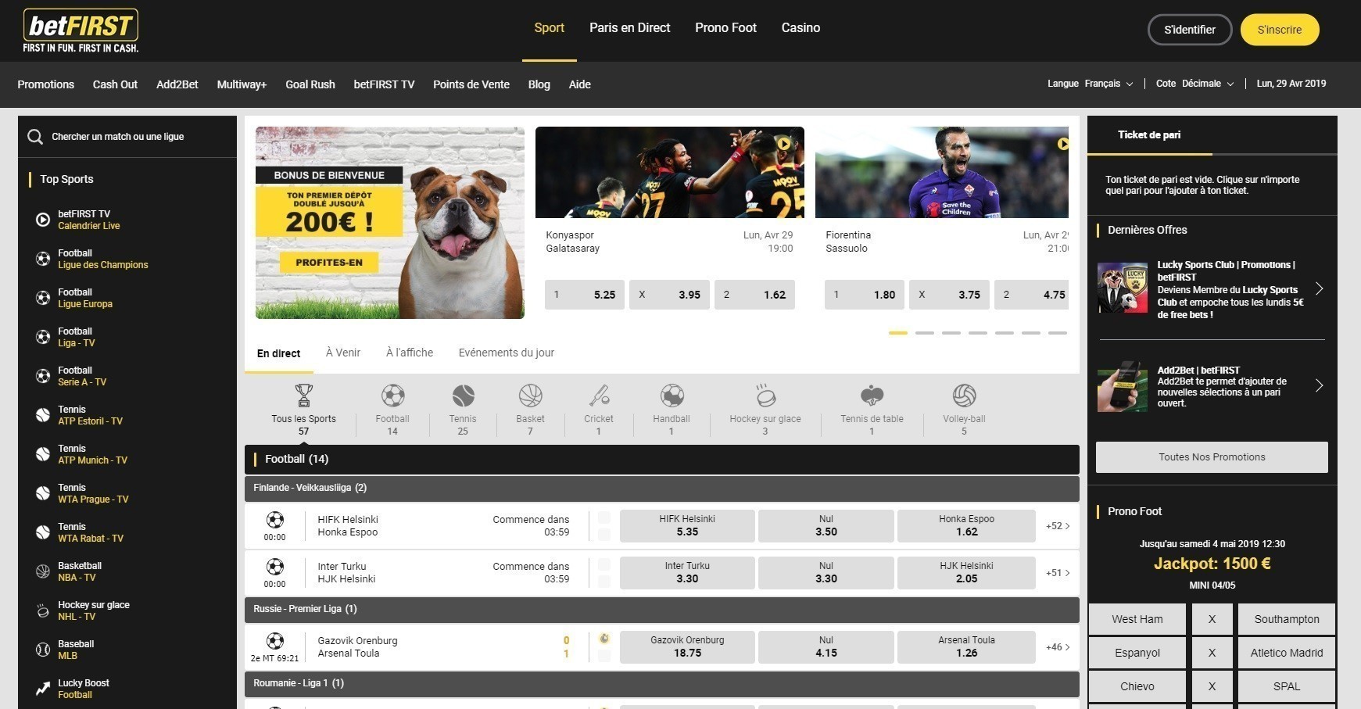This screenshot has width=1361, height=709.
Task: Select fourth carousel indicator dash
Action: click(978, 333)
